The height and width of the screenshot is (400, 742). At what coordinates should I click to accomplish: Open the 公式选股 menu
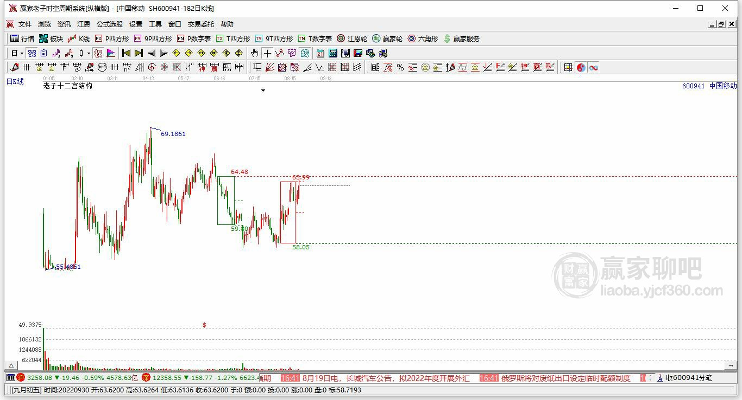(110, 24)
